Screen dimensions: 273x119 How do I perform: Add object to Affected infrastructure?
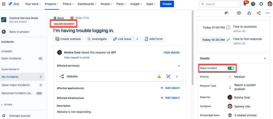170,98
